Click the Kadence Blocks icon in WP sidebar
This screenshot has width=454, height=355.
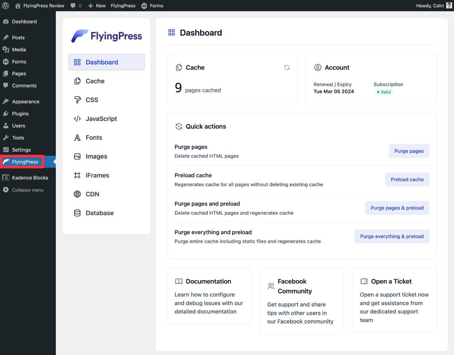[x=6, y=178]
